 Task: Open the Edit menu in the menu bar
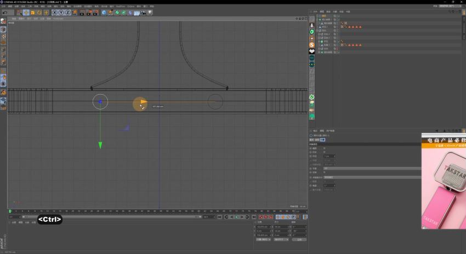pos(10,6)
